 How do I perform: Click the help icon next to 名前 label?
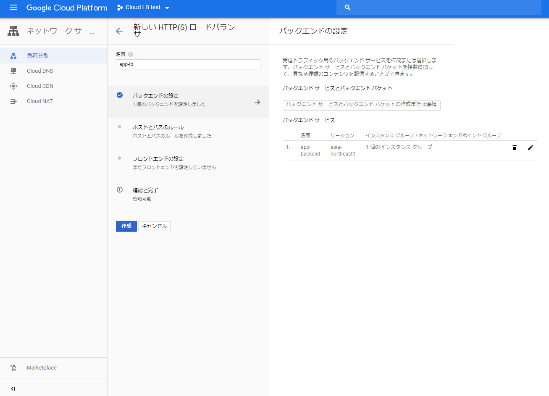click(131, 54)
